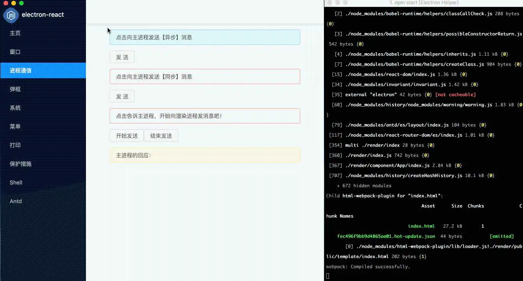Click the 点击告诉主进程，开始向渲染进程发消息吧 alert
Image resolution: width=523 pixels, height=281 pixels.
pos(205,116)
